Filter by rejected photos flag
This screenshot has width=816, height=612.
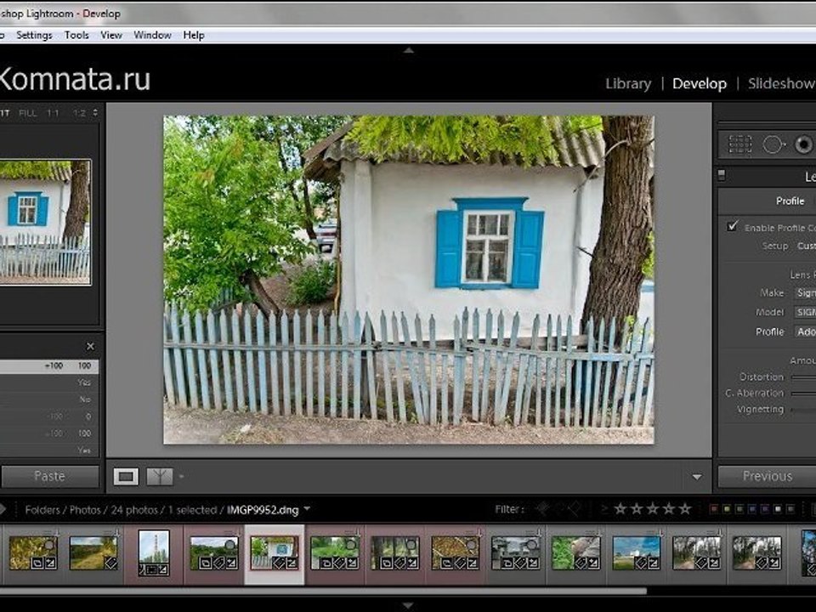click(575, 508)
